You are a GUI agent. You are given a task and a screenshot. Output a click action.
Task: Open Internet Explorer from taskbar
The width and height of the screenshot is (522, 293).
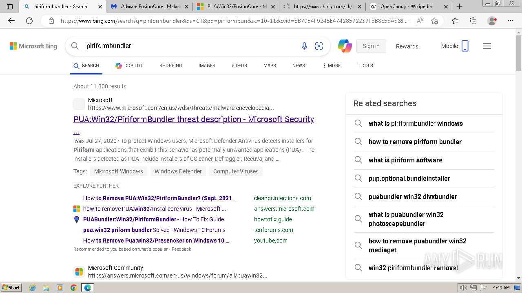coord(33,288)
